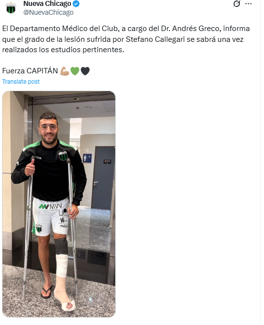
Task: Open the three-dot more options menu
Action: (x=248, y=4)
